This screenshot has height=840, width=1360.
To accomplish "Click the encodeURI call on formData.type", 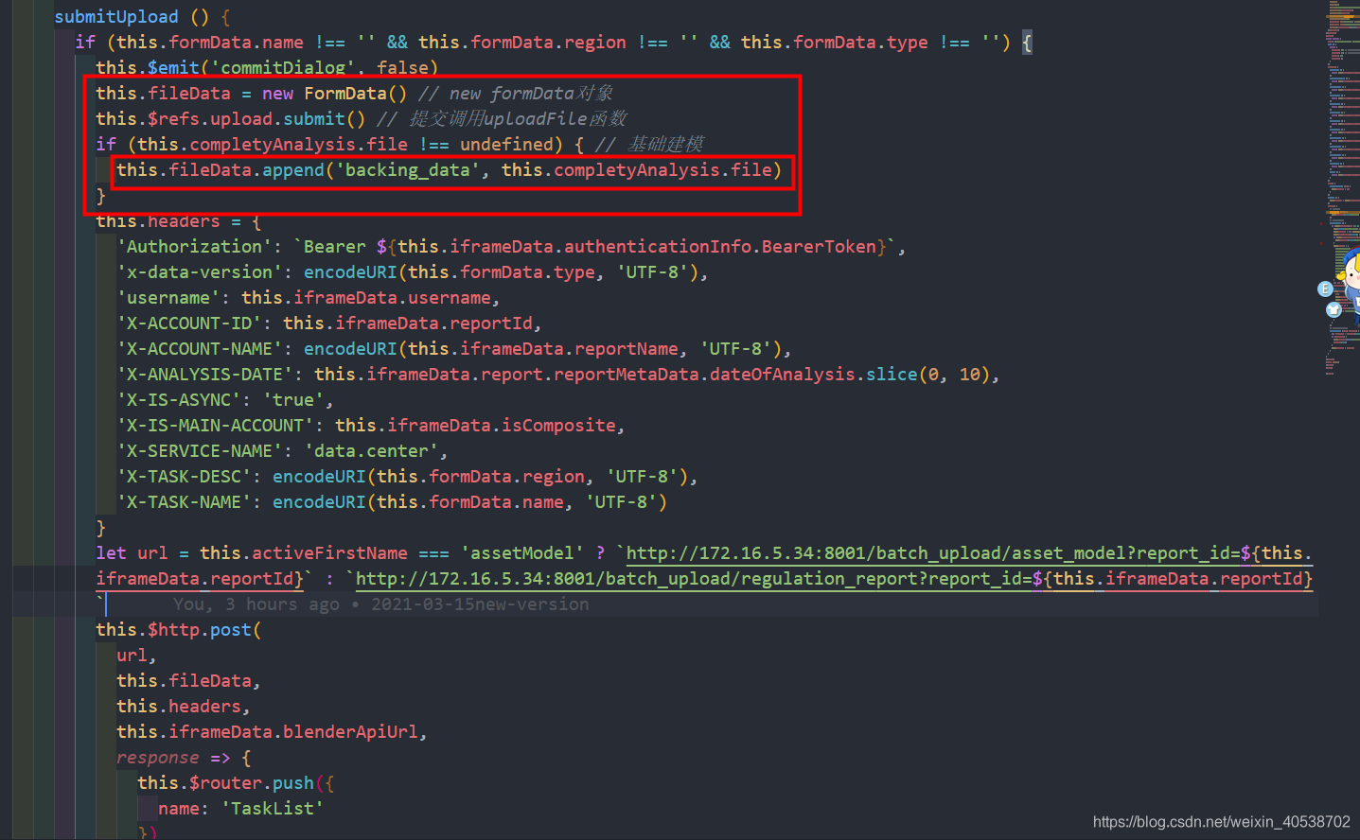I will coord(350,271).
